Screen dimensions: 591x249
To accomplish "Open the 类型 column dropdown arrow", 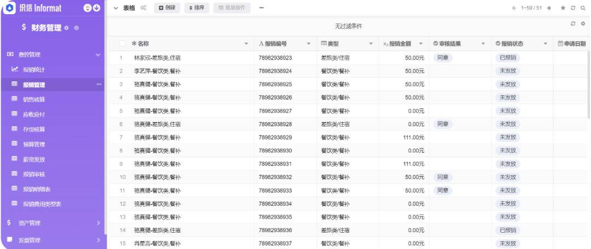I will click(x=371, y=44).
